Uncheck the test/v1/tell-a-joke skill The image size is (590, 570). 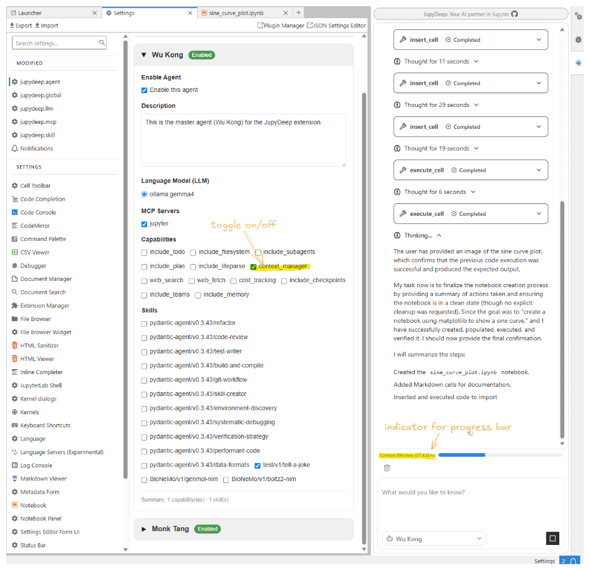click(x=257, y=466)
